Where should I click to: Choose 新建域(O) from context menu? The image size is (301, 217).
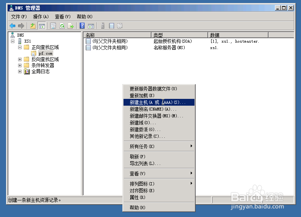[159, 123]
